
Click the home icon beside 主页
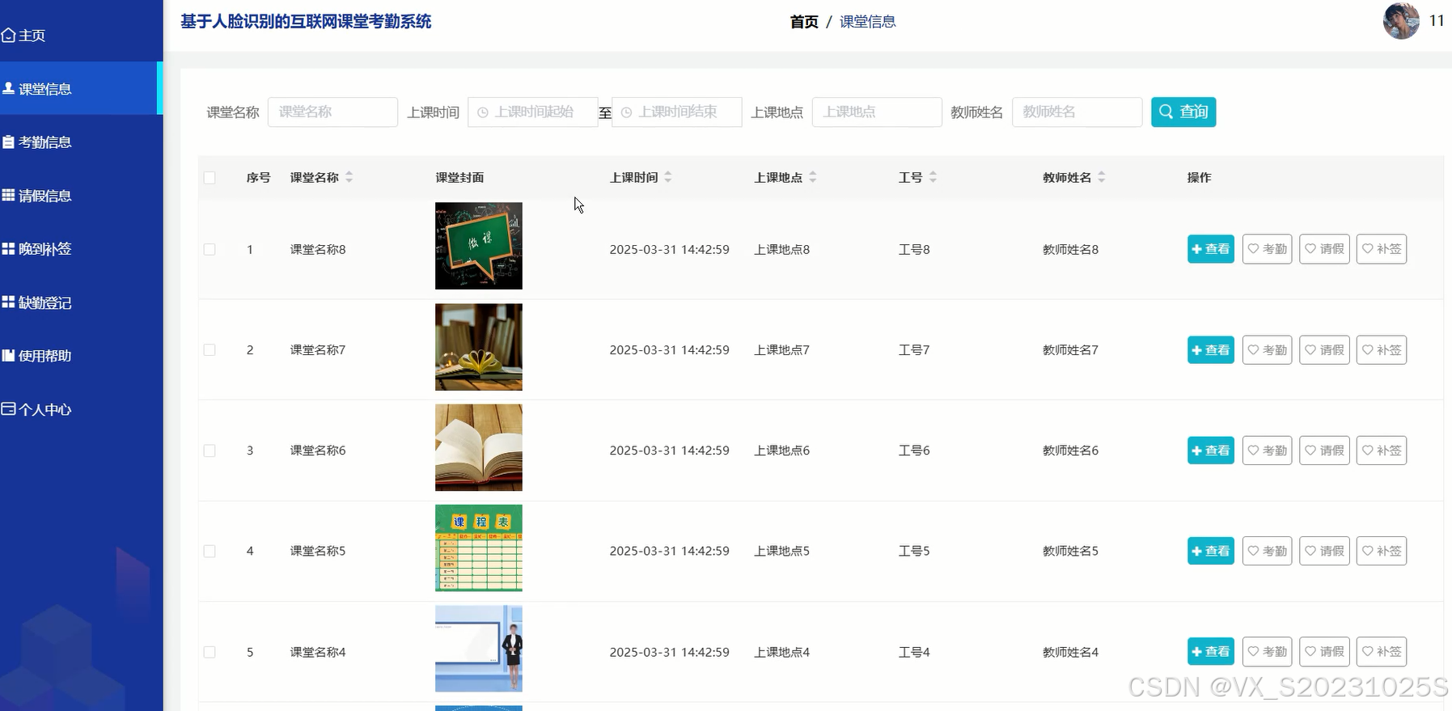click(9, 36)
